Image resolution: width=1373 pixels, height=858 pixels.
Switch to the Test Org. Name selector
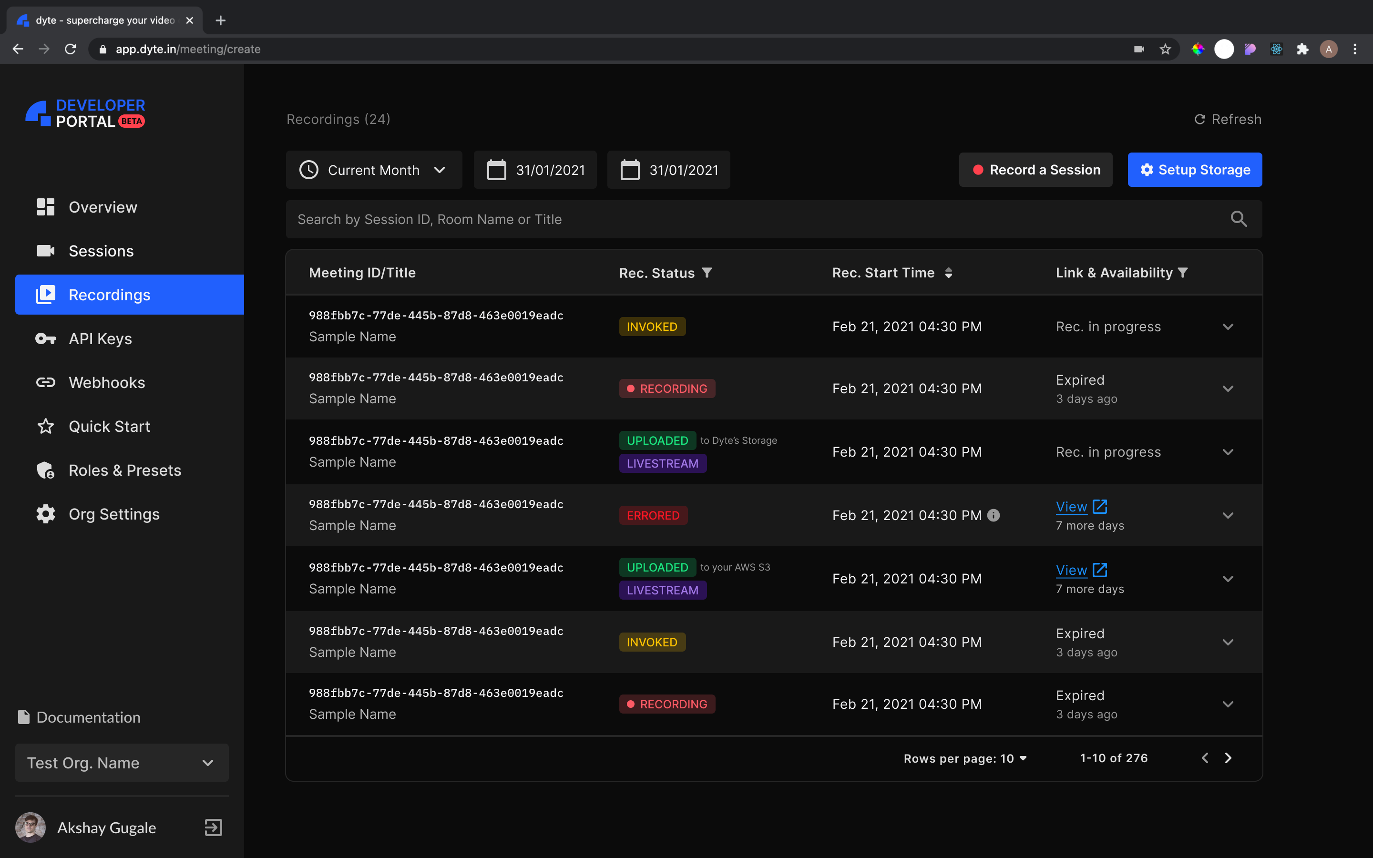[x=122, y=763]
